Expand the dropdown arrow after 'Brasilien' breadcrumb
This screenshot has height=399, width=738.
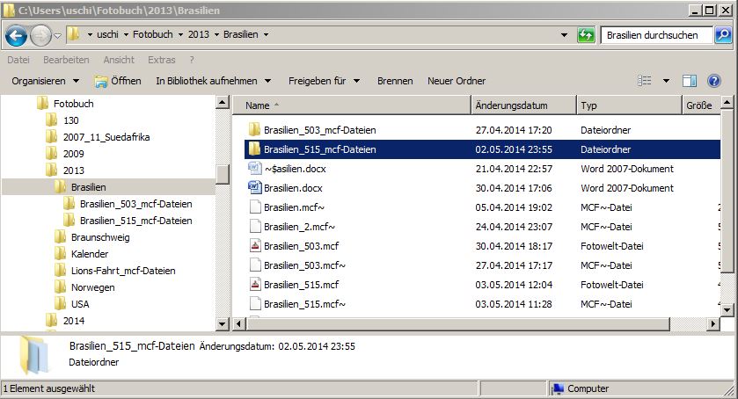(x=266, y=35)
